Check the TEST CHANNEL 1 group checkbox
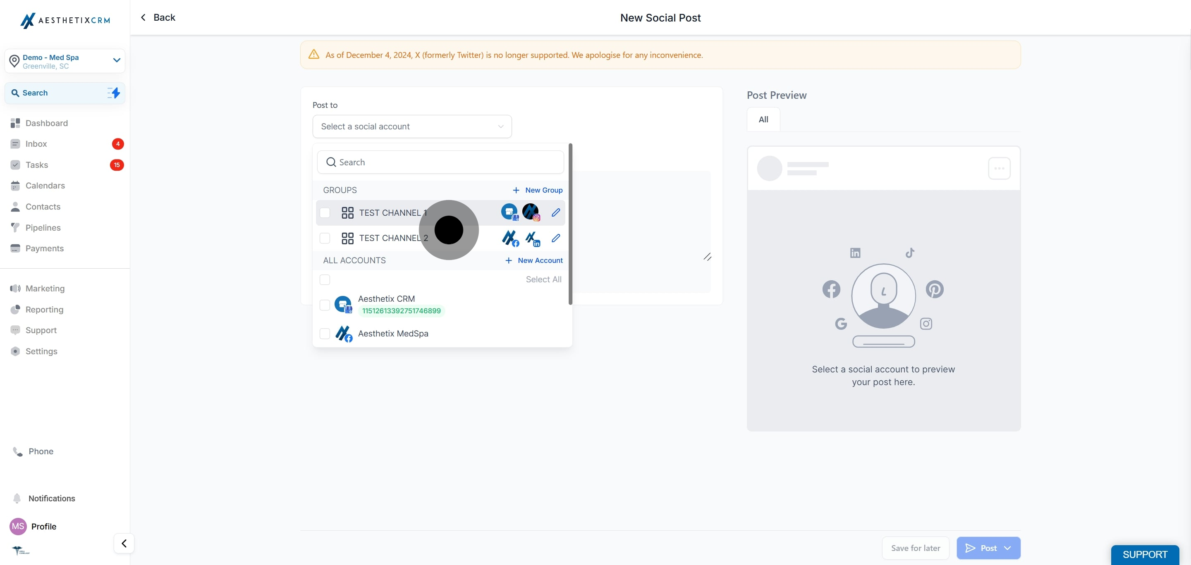 coord(325,212)
